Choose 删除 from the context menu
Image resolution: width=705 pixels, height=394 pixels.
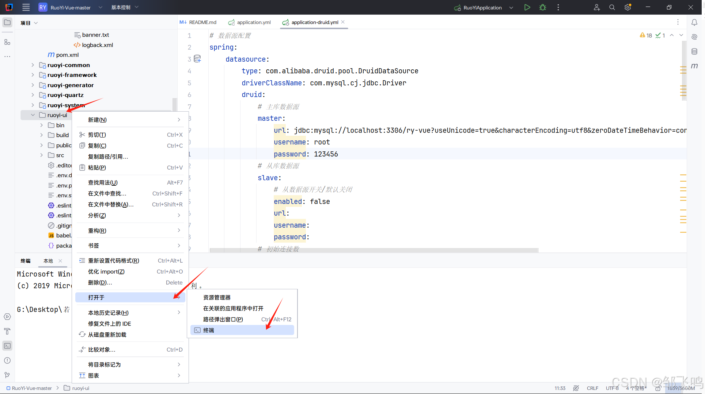130,282
